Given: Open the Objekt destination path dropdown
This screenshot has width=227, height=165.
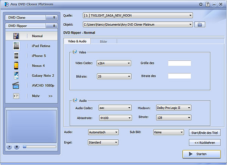Looking at the screenshot, I should (138, 25).
